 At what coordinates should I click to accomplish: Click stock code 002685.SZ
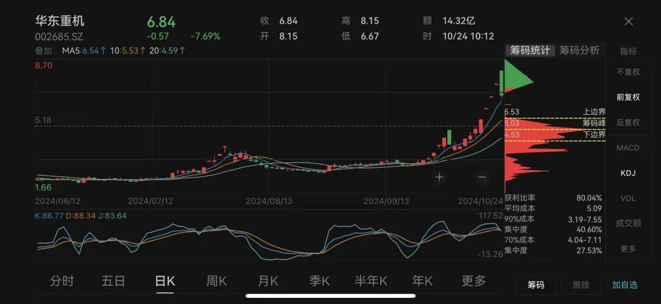[x=59, y=37]
